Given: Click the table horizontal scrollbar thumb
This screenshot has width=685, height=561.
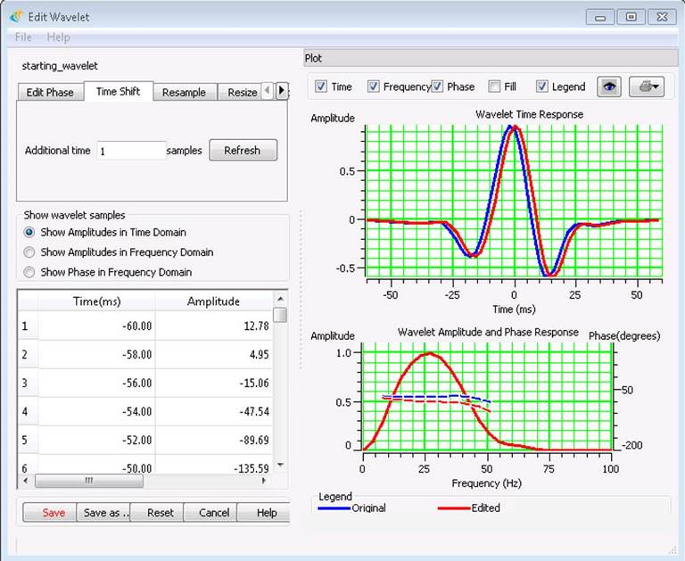Looking at the screenshot, I should [89, 481].
